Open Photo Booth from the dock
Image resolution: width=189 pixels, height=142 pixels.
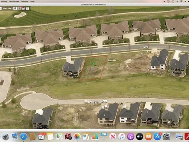click(x=68, y=136)
